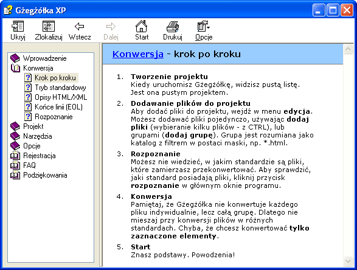Open the Rozpoznanie topic in the tree
Screen dimensions: 357x270
click(x=54, y=117)
